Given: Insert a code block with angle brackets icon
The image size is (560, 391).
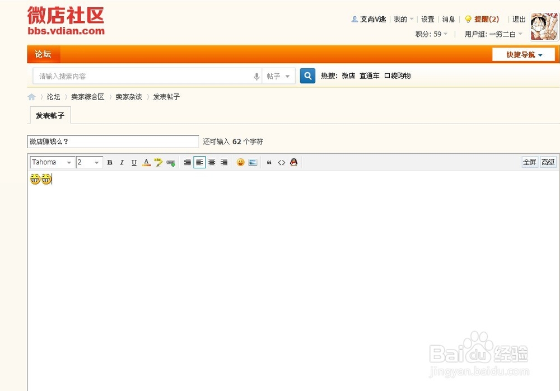Looking at the screenshot, I should pyautogui.click(x=282, y=162).
